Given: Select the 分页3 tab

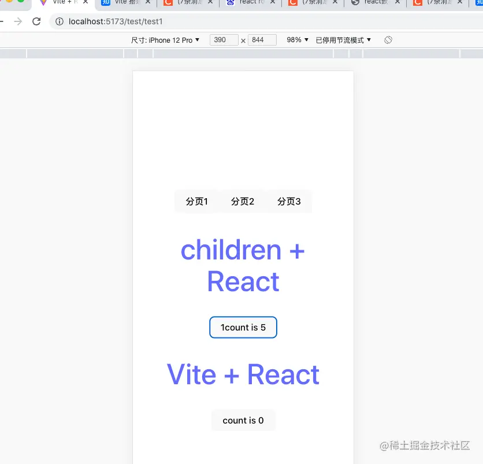Looking at the screenshot, I should point(289,202).
